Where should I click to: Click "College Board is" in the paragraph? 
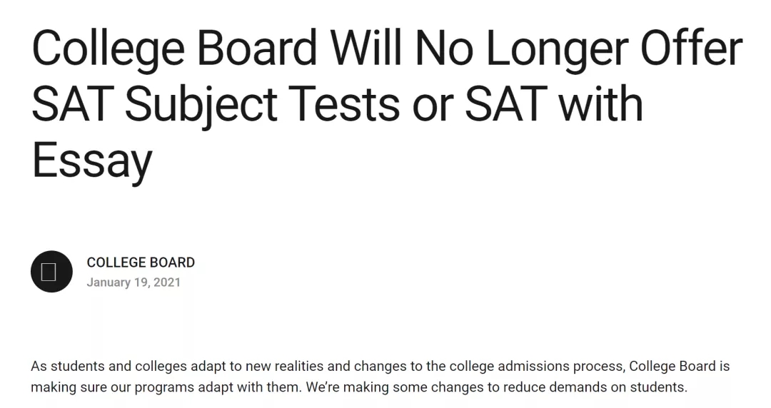pyautogui.click(x=680, y=366)
